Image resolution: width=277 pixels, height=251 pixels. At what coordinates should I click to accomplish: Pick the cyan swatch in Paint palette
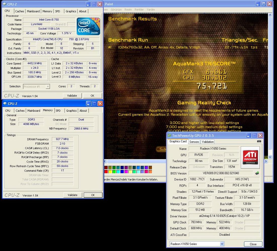(118, 171)
